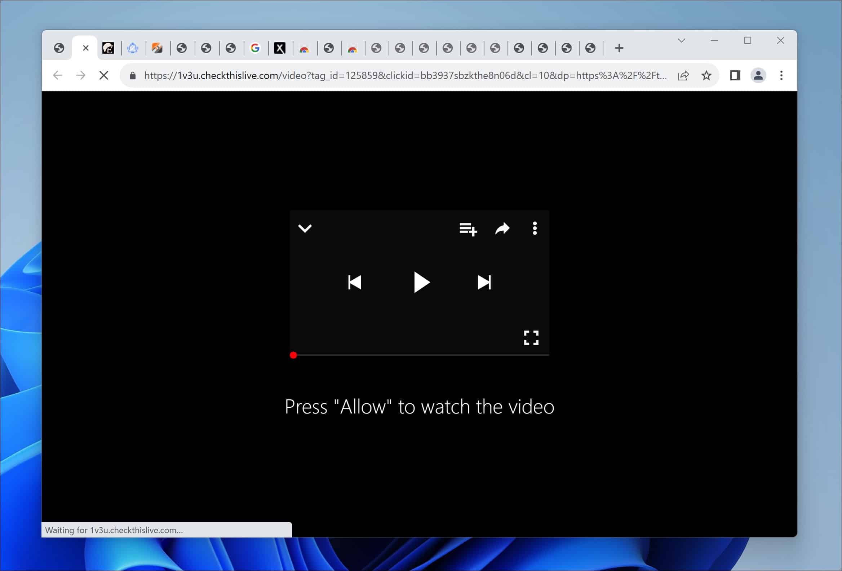Viewport: 842px width, 571px height.
Task: Close the browser window
Action: coord(781,40)
